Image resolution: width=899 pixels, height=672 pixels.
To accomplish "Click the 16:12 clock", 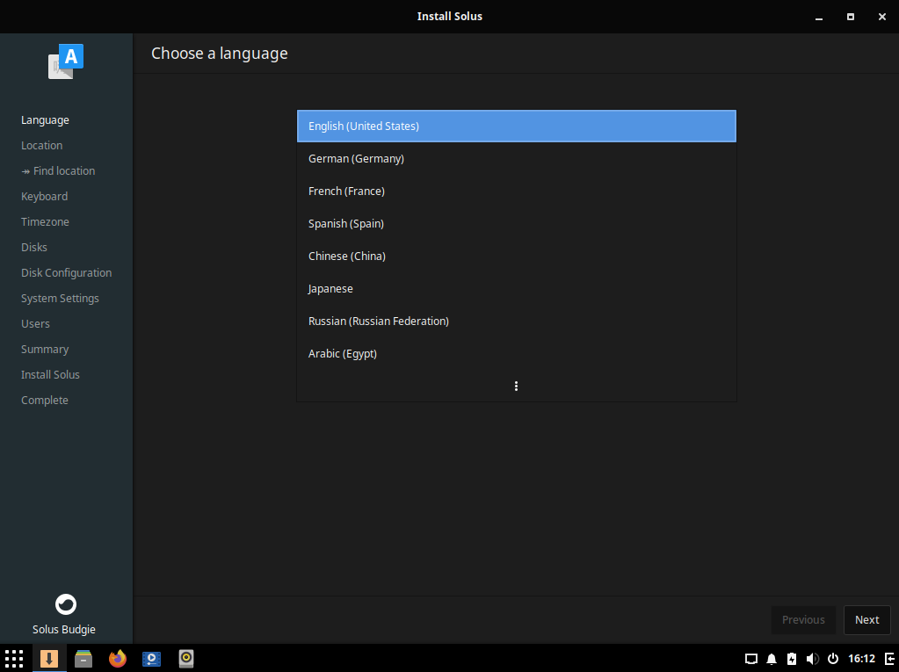I will point(862,659).
